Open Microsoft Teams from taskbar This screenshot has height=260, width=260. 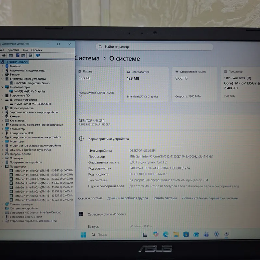point(206,234)
